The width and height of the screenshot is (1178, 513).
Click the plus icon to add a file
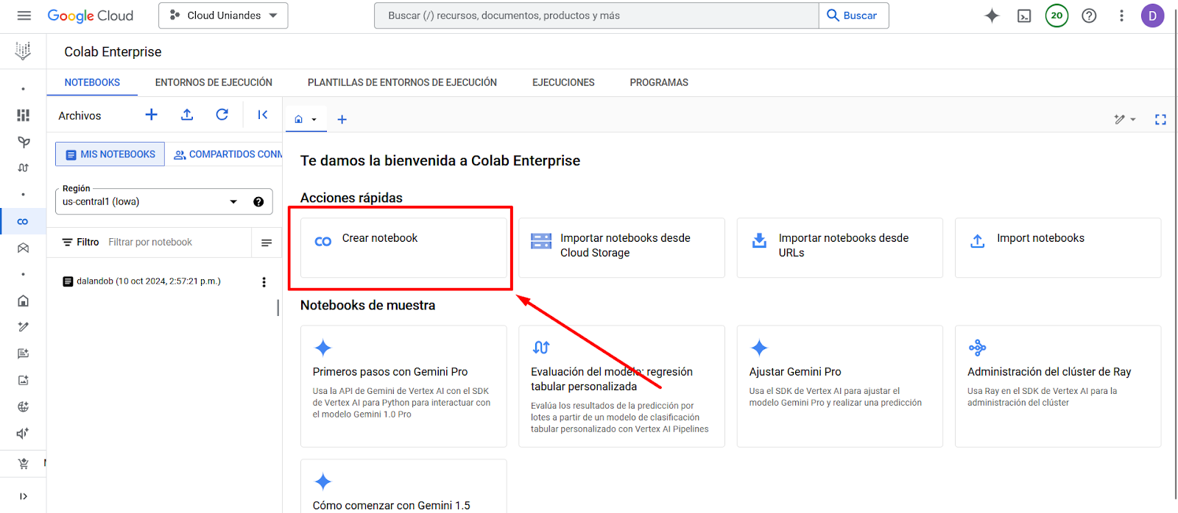[x=151, y=115]
